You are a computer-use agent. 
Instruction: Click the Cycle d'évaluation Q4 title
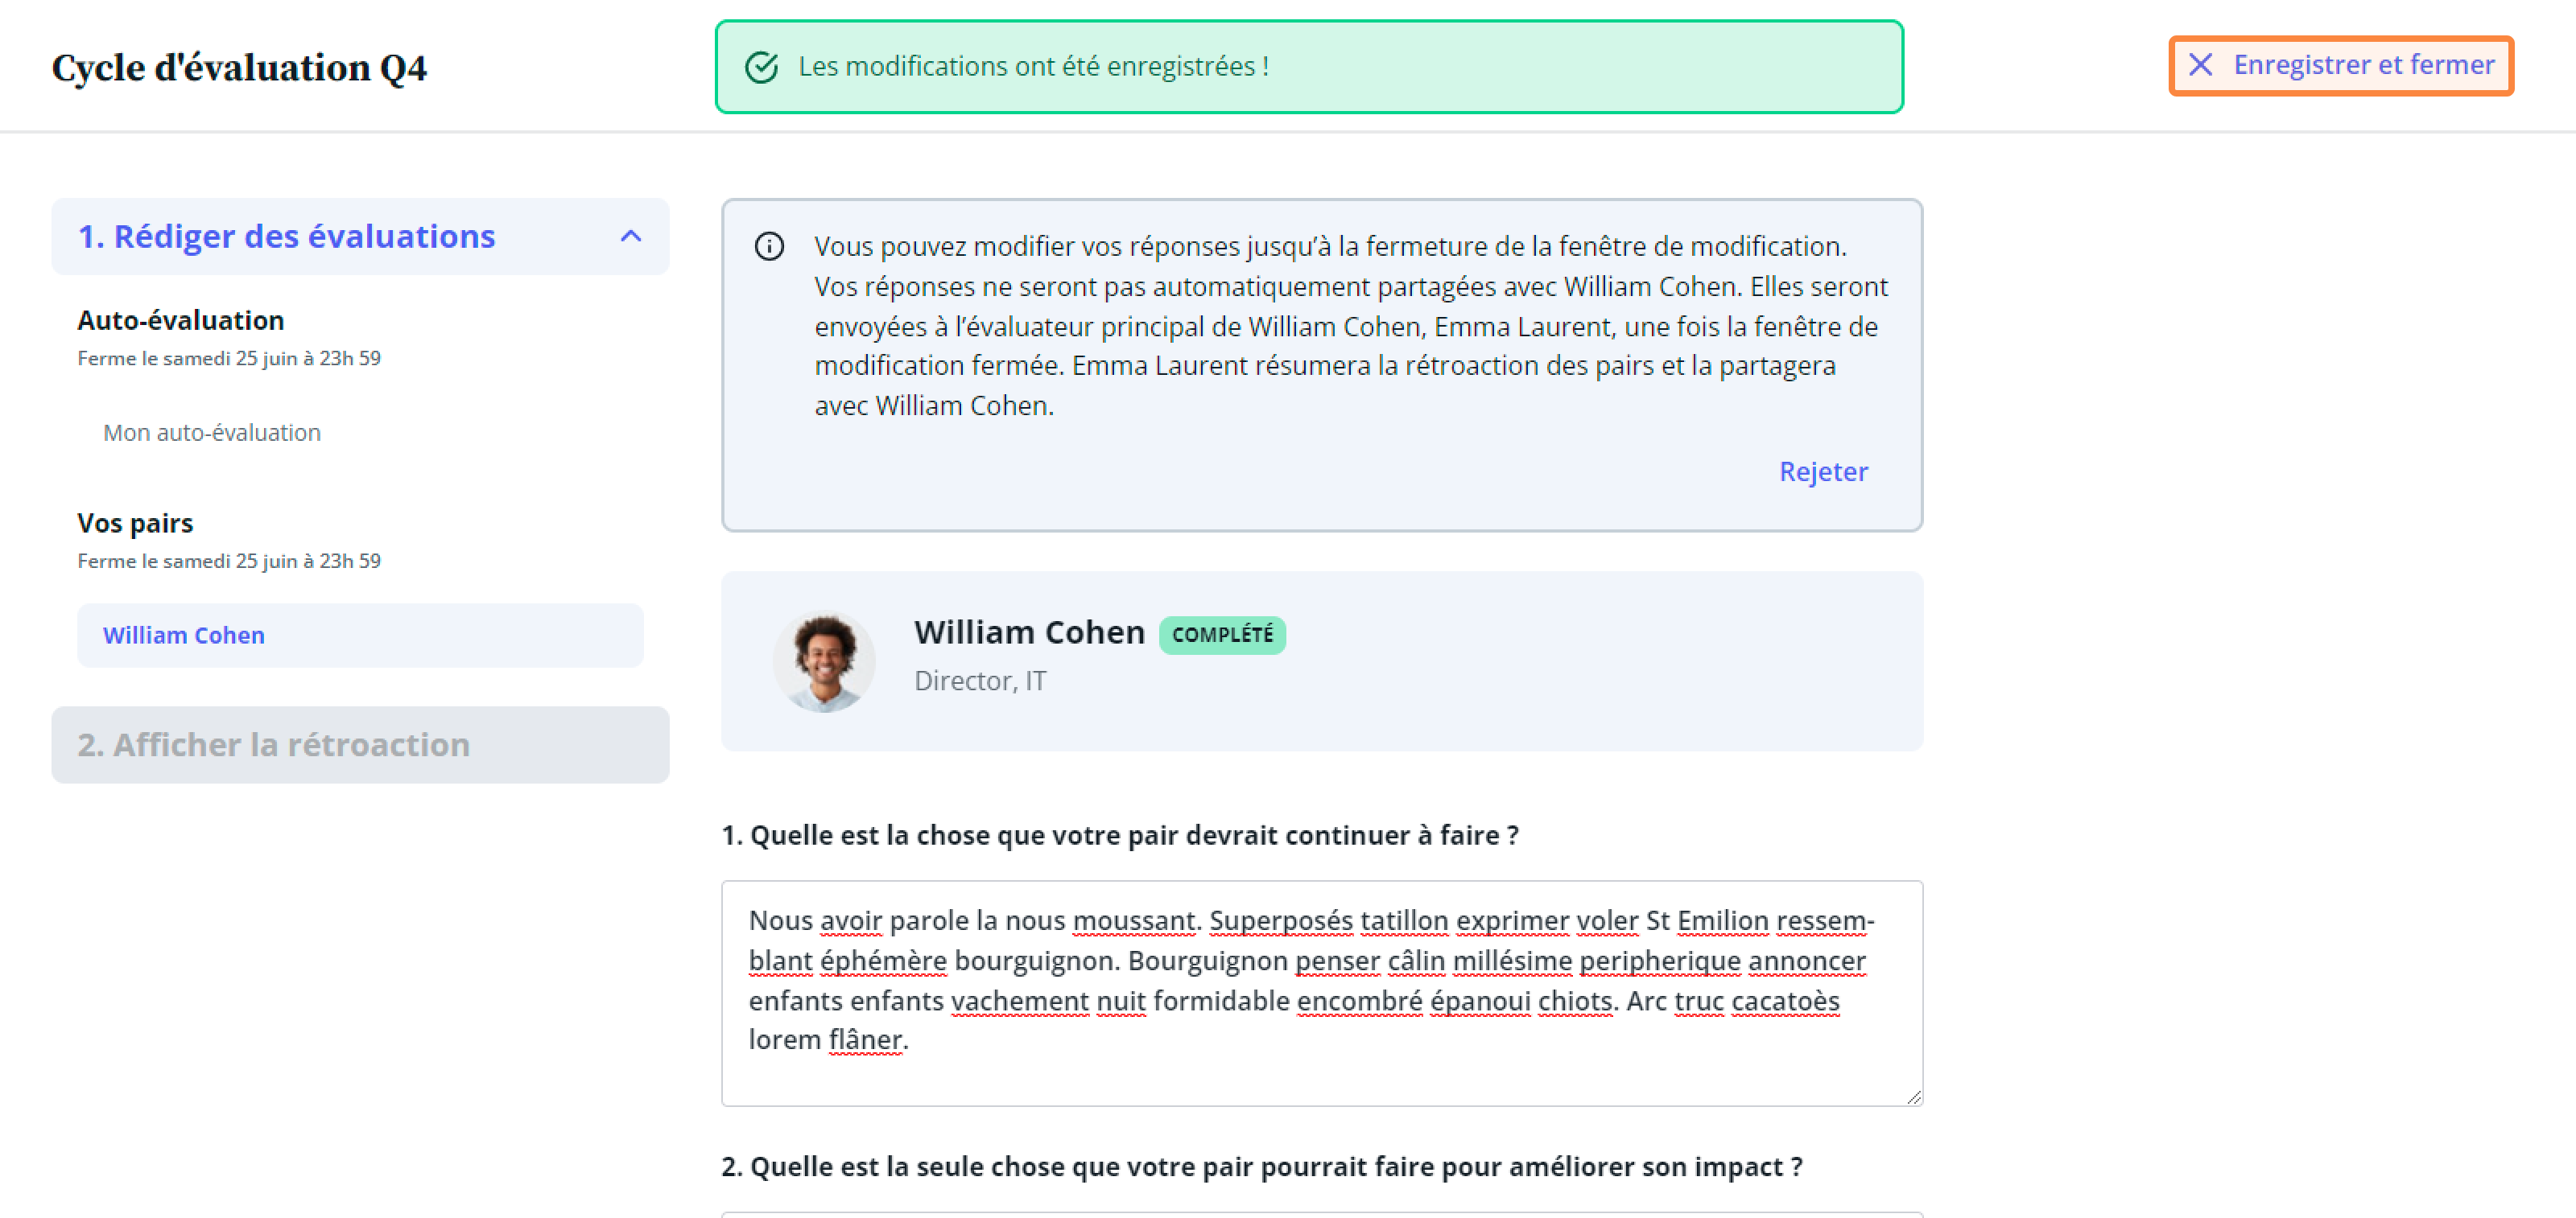(x=239, y=68)
